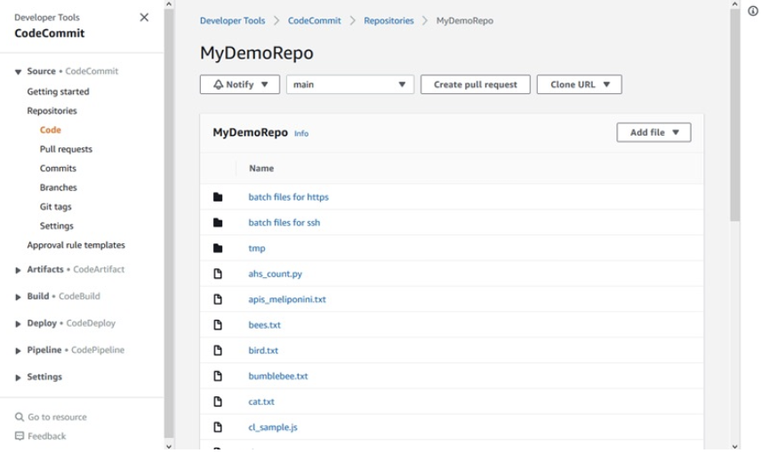The image size is (761, 453).
Task: Click the file icon beside apis_meliponini.txt
Action: (218, 299)
